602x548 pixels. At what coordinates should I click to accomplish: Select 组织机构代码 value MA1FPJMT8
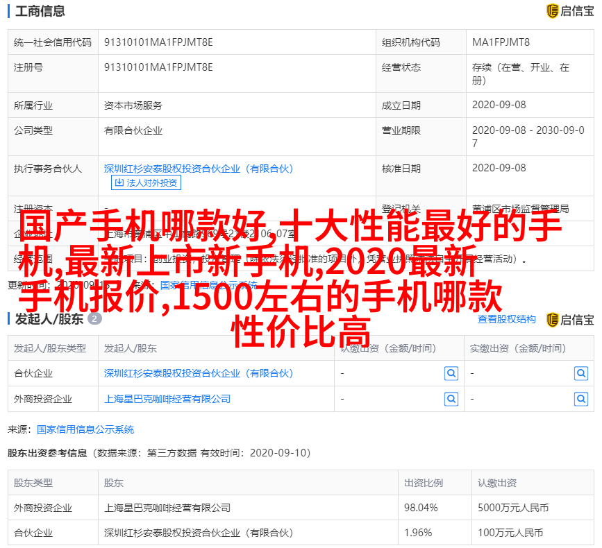(501, 42)
